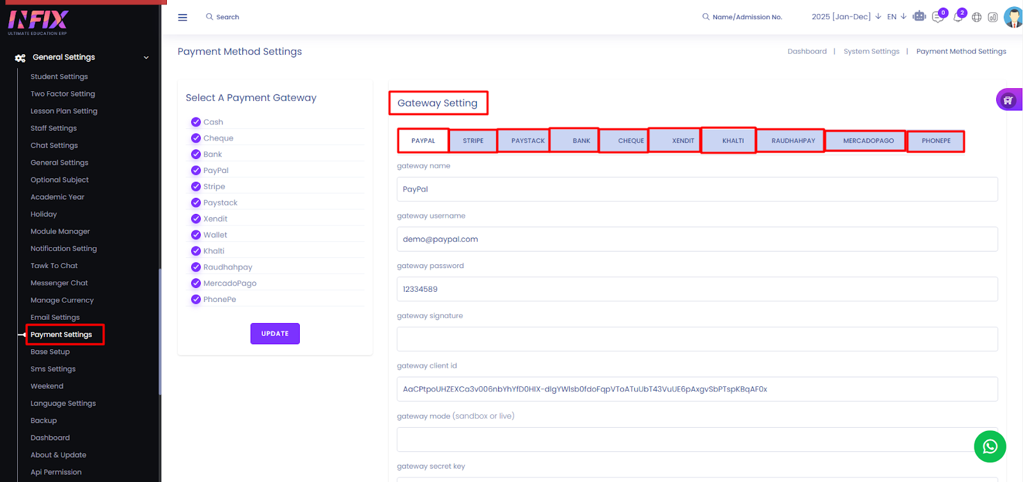Toggle the Stripe gateway checkbox
This screenshot has width=1023, height=482.
click(x=196, y=186)
